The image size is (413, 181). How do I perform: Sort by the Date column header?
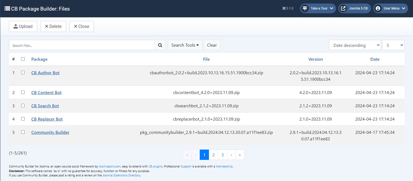[375, 59]
